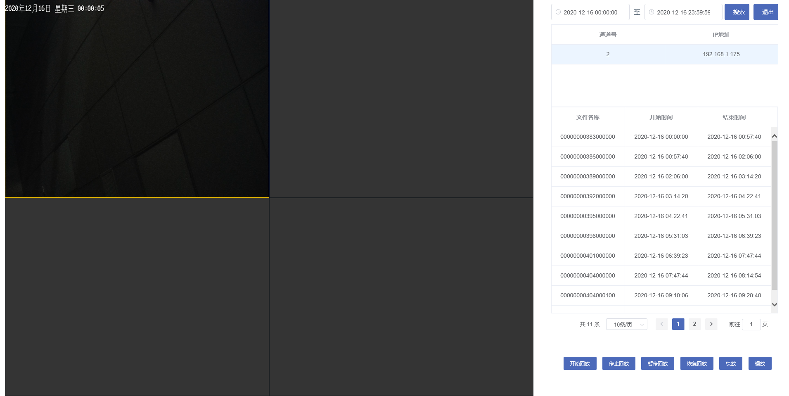The width and height of the screenshot is (789, 396).
Task: Switch to results page 2
Action: tap(694, 324)
